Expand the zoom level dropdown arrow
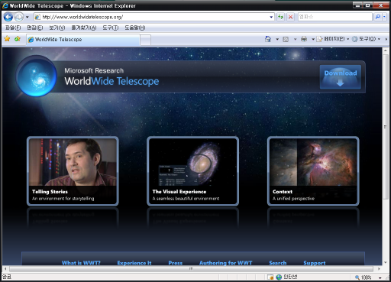This screenshot has height=282, width=391. point(380,277)
